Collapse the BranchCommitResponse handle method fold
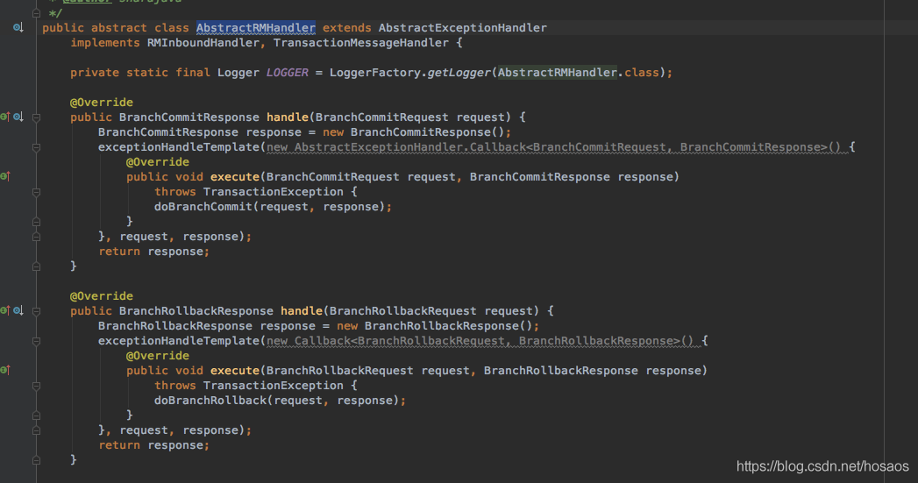 tap(36, 117)
